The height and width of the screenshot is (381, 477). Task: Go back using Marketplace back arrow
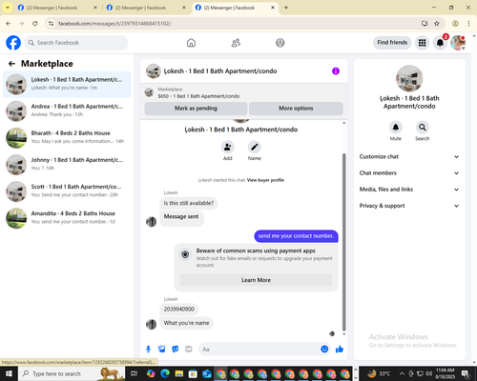click(x=11, y=64)
